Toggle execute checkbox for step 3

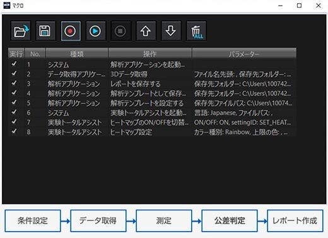coord(14,83)
